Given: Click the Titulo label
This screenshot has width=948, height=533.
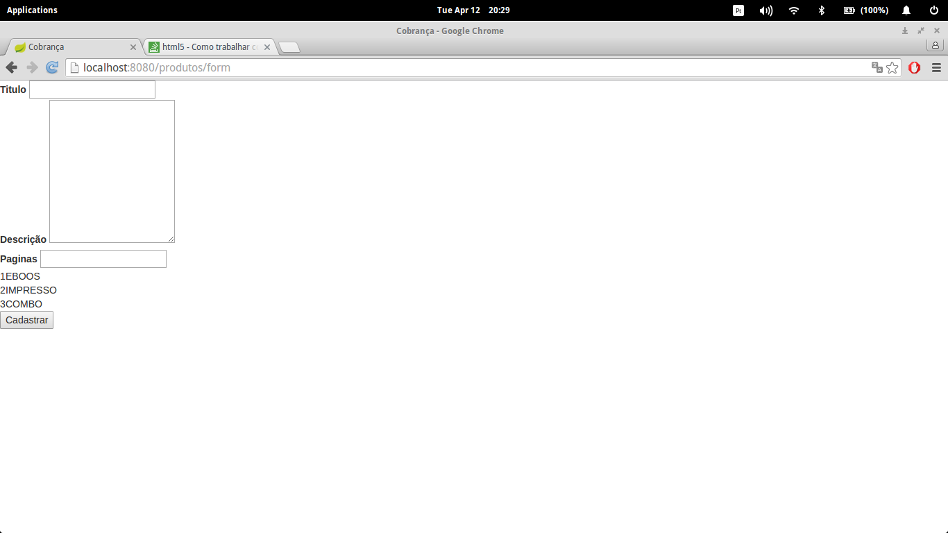Looking at the screenshot, I should 13,90.
